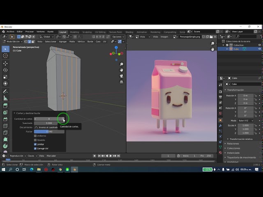Switch to face select mode
This screenshot has height=197, width=263.
coord(33,41)
